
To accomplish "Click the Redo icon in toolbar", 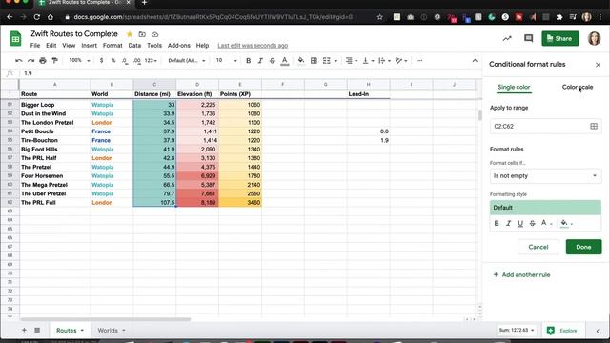I will pyautogui.click(x=30, y=61).
